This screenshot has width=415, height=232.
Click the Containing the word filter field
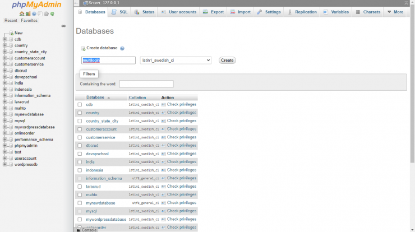point(146,84)
